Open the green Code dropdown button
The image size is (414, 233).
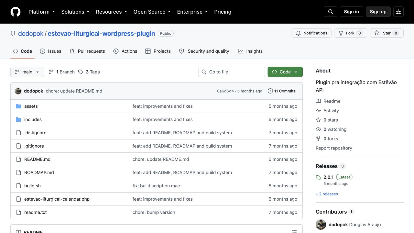click(x=285, y=72)
